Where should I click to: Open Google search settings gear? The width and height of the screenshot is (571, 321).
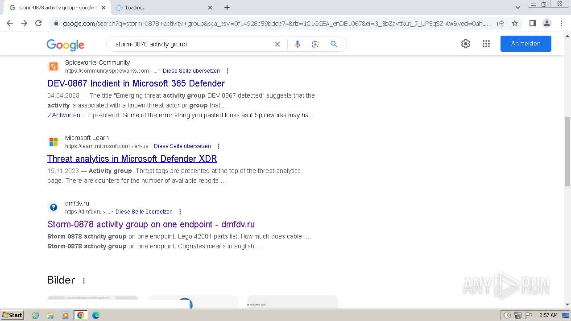click(466, 44)
